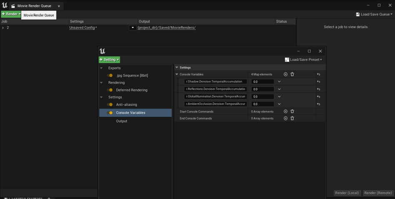Toggle the Anti-aliasing setting switch
This screenshot has height=199, width=395.
point(110,105)
